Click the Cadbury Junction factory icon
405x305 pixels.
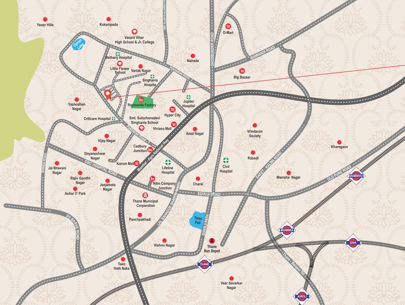tap(150, 149)
